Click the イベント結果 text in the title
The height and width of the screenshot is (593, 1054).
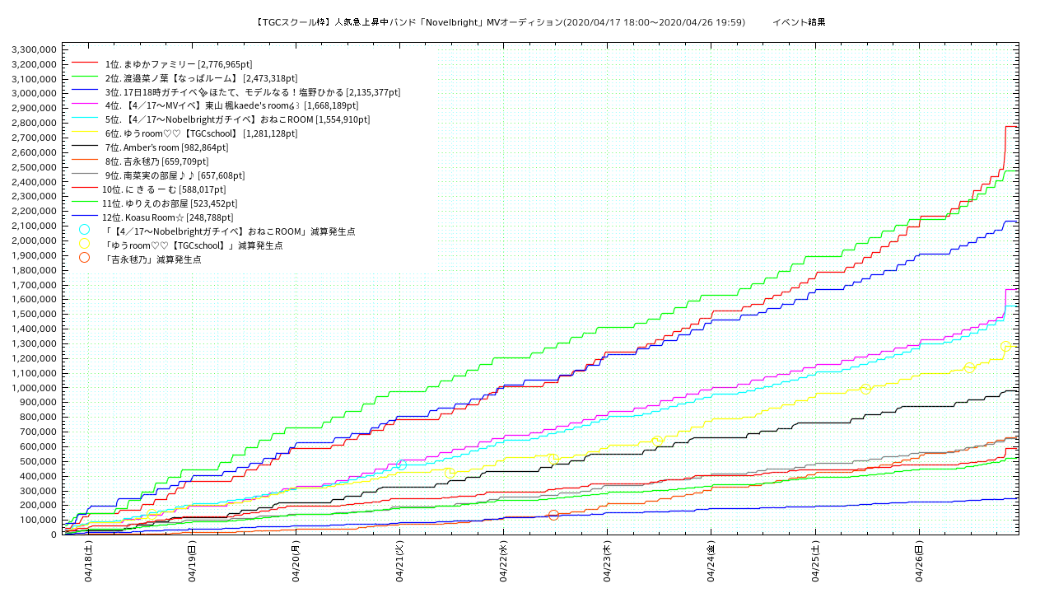[798, 21]
